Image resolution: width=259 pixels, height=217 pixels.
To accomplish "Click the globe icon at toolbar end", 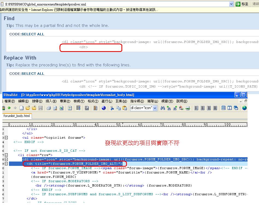I will point(245,108).
